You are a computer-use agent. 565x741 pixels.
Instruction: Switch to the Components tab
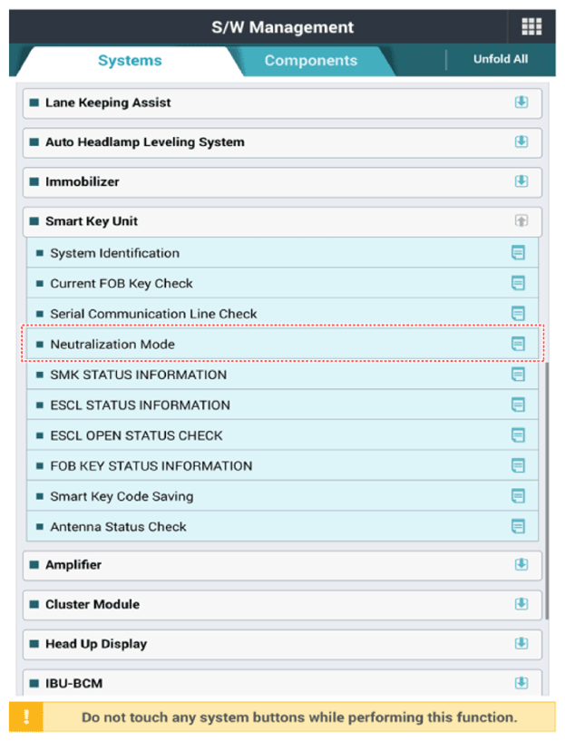tap(310, 61)
